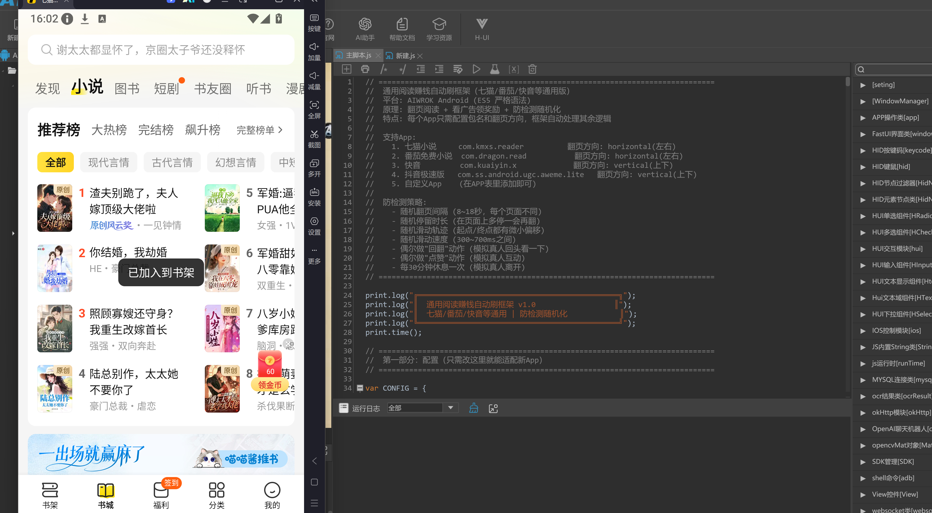Open the 完整榜单 full ranking link

pyautogui.click(x=259, y=130)
